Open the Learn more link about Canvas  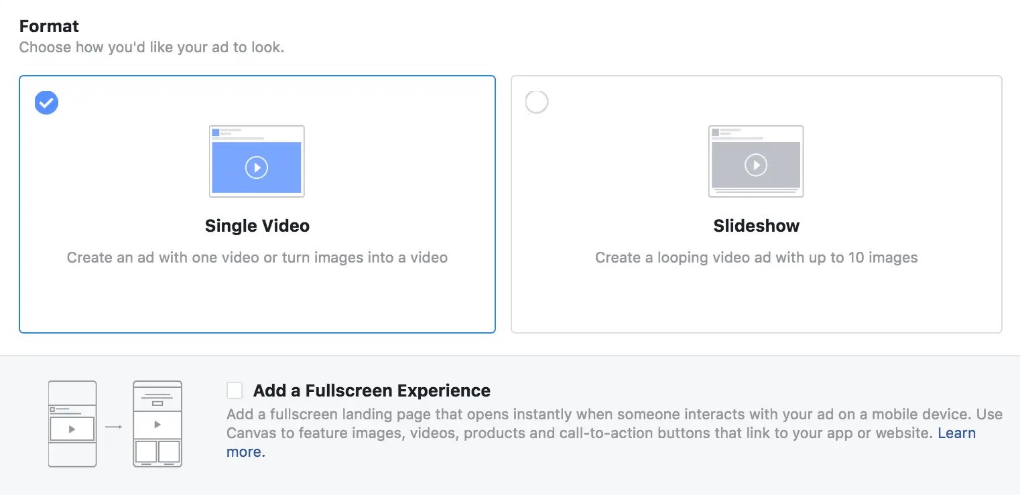pos(956,433)
